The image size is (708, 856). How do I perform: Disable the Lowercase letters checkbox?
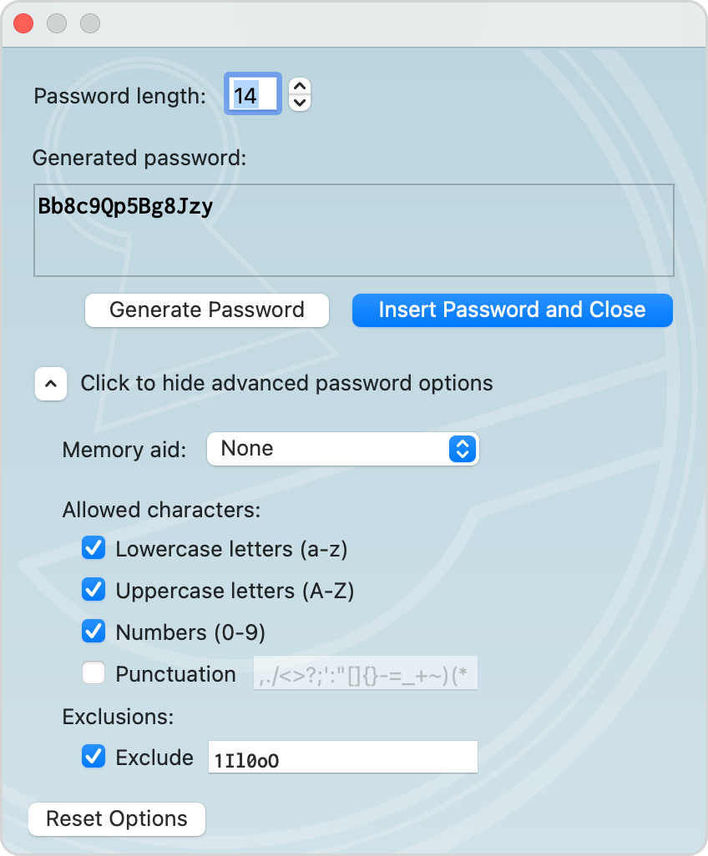[x=94, y=547]
